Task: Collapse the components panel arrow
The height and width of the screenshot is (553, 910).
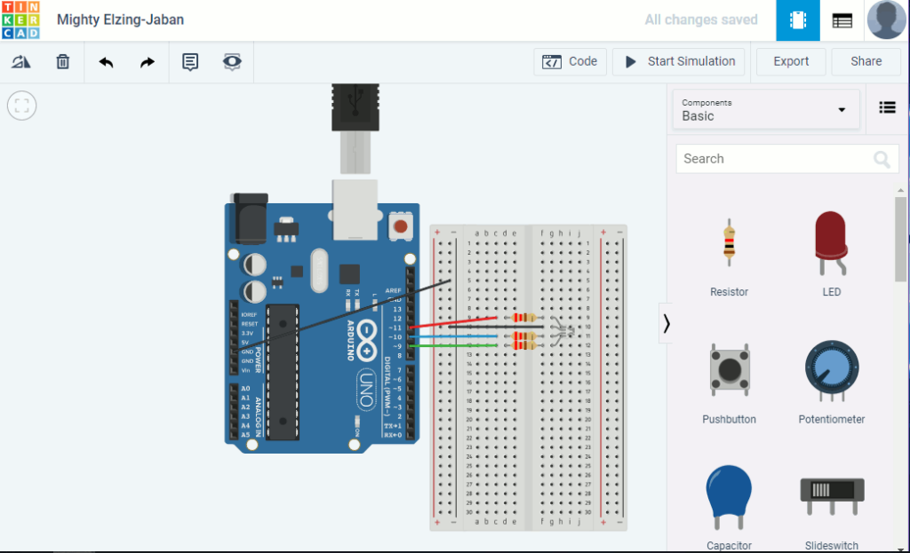Action: click(x=667, y=323)
